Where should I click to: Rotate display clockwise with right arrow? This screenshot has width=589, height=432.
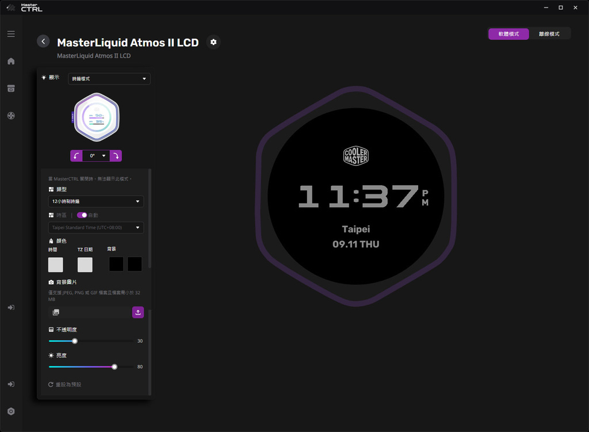(116, 155)
